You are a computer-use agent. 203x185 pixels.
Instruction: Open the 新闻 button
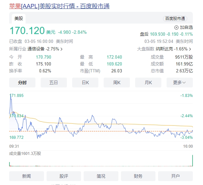(27, 176)
